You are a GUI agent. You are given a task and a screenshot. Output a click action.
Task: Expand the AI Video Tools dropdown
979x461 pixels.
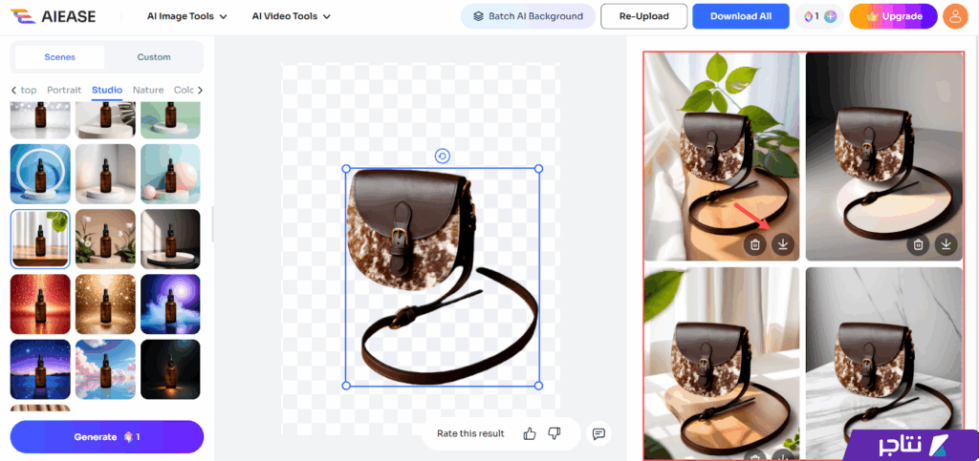coord(291,16)
